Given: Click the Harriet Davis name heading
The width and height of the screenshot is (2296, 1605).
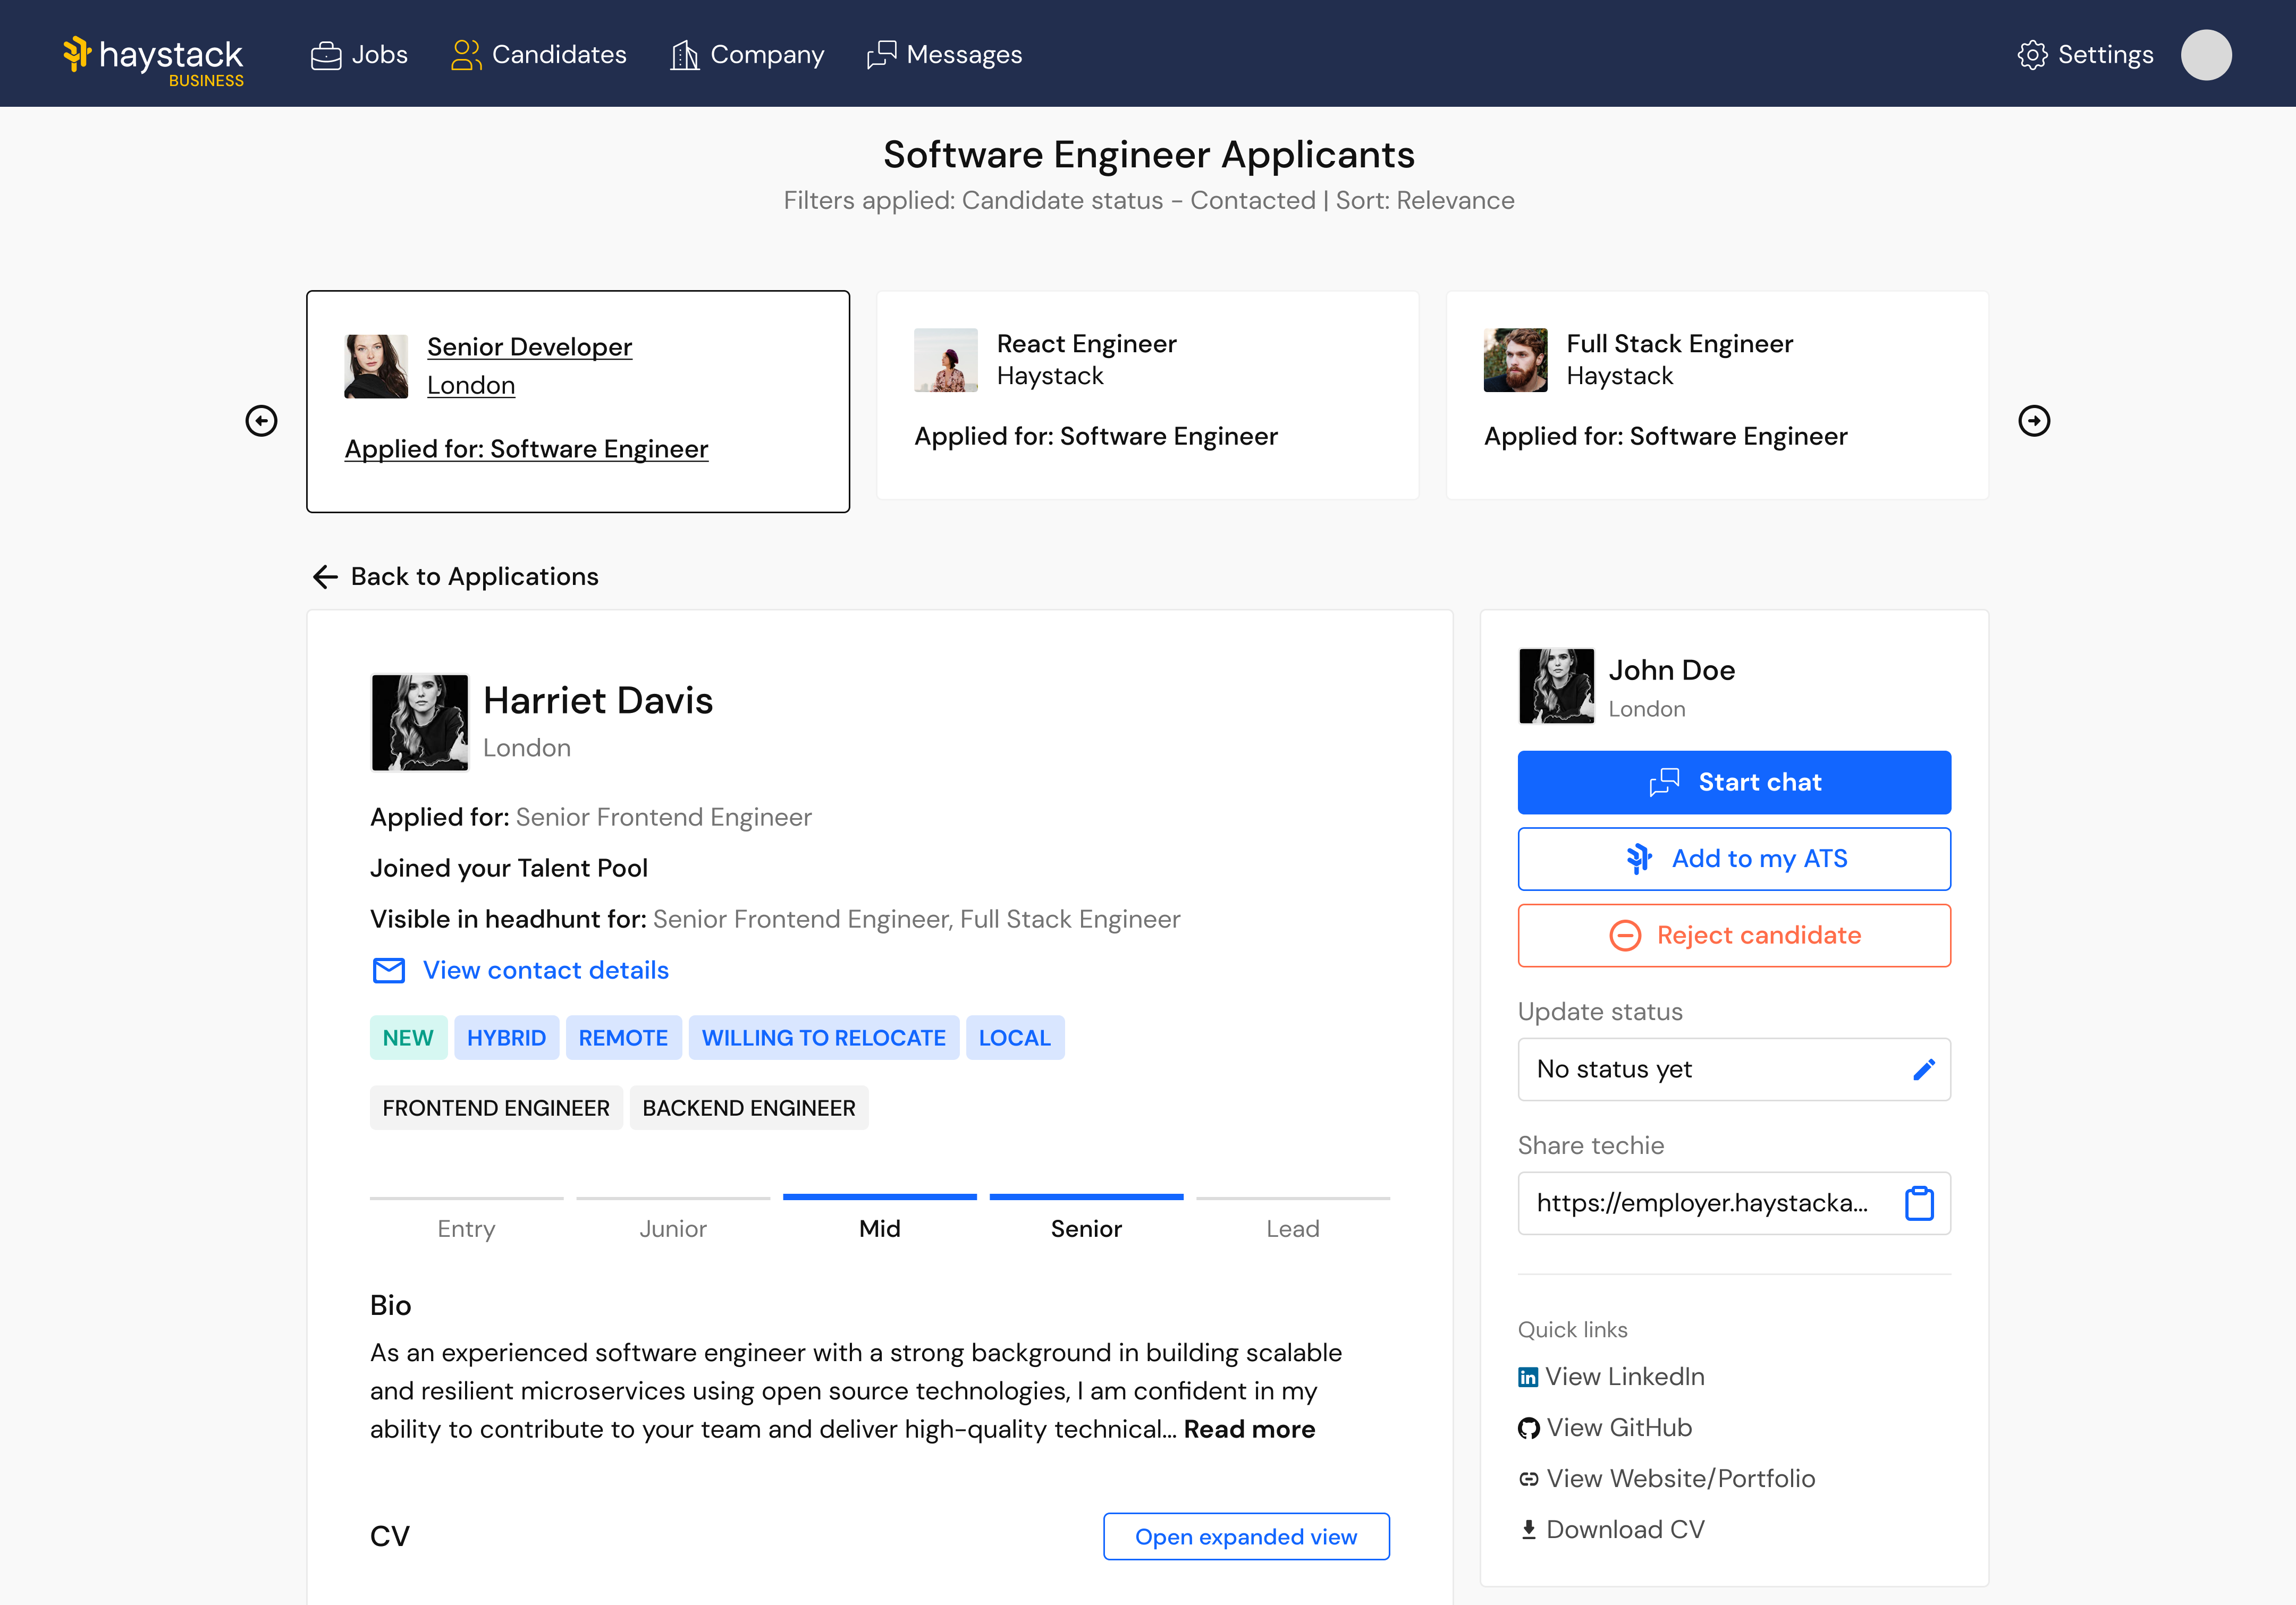Looking at the screenshot, I should pyautogui.click(x=598, y=701).
